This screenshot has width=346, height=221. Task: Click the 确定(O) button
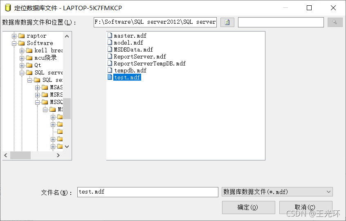coord(249,207)
